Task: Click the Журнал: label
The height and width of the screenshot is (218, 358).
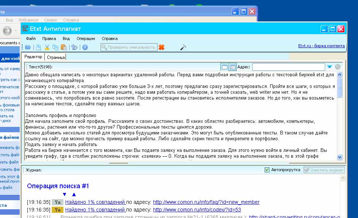Action: click(x=34, y=170)
